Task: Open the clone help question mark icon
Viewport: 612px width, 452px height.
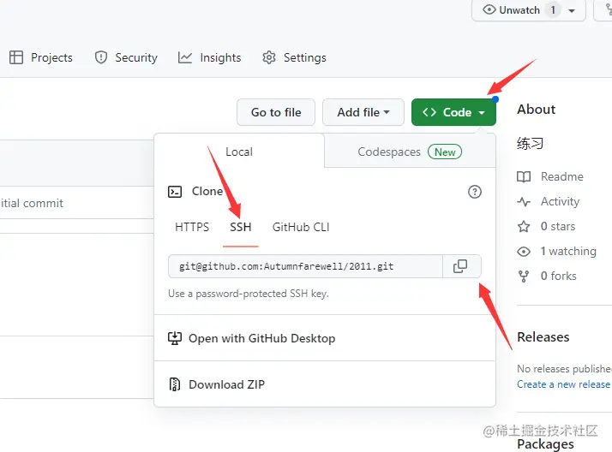Action: pos(475,192)
